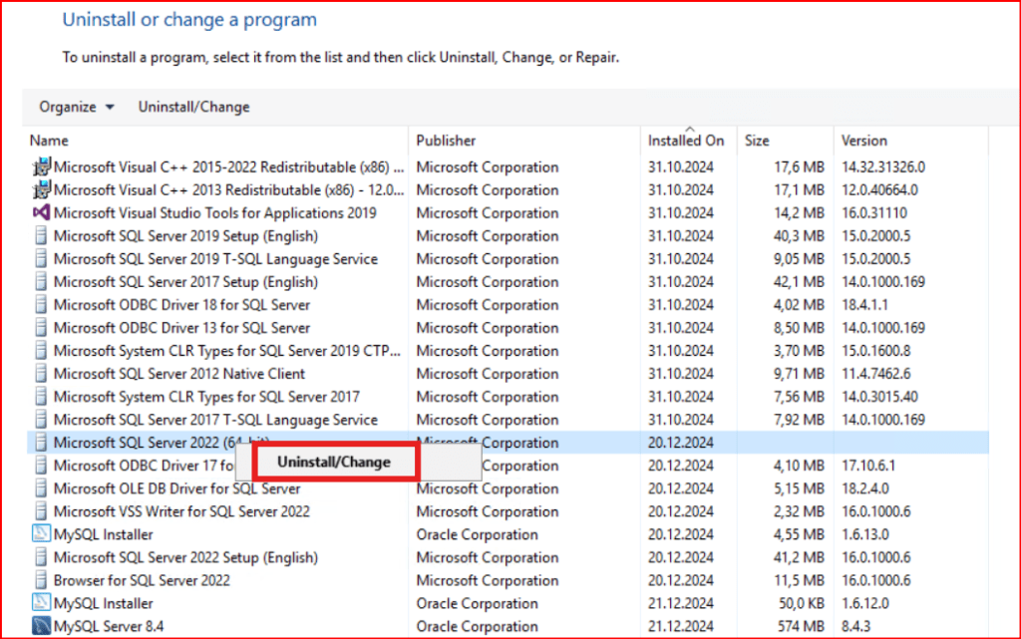1021x639 pixels.
Task: Select Microsoft SQL Server 2012 Native Client
Action: pos(179,374)
